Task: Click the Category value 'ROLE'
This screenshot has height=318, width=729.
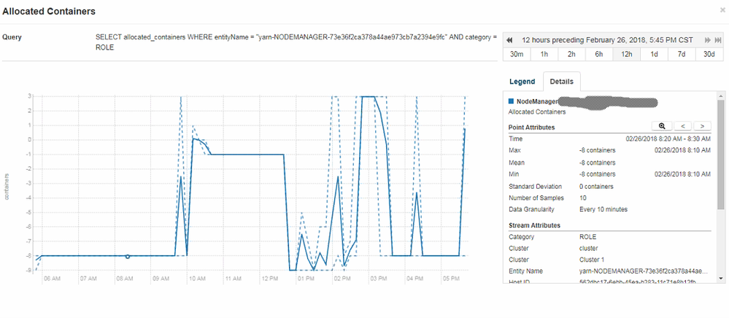Action: [587, 237]
